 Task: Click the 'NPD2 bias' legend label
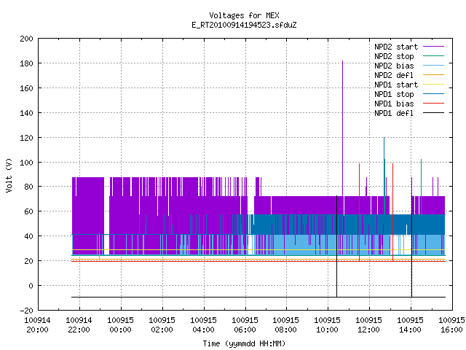394,66
